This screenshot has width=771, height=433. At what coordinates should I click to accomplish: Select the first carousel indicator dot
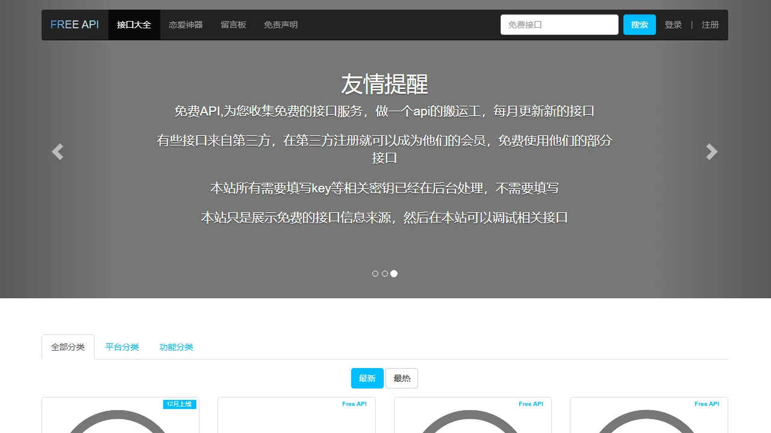(375, 274)
